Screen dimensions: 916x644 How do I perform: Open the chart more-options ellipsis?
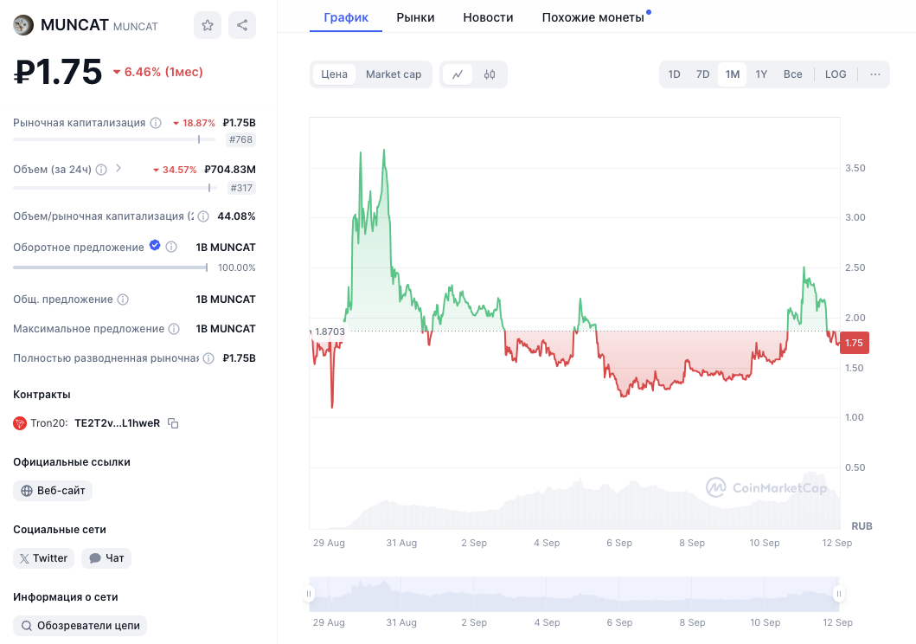coord(875,74)
